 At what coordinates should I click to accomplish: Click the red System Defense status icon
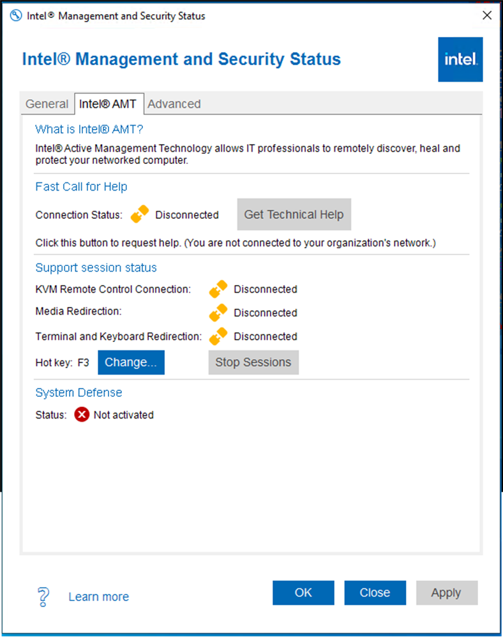point(82,415)
